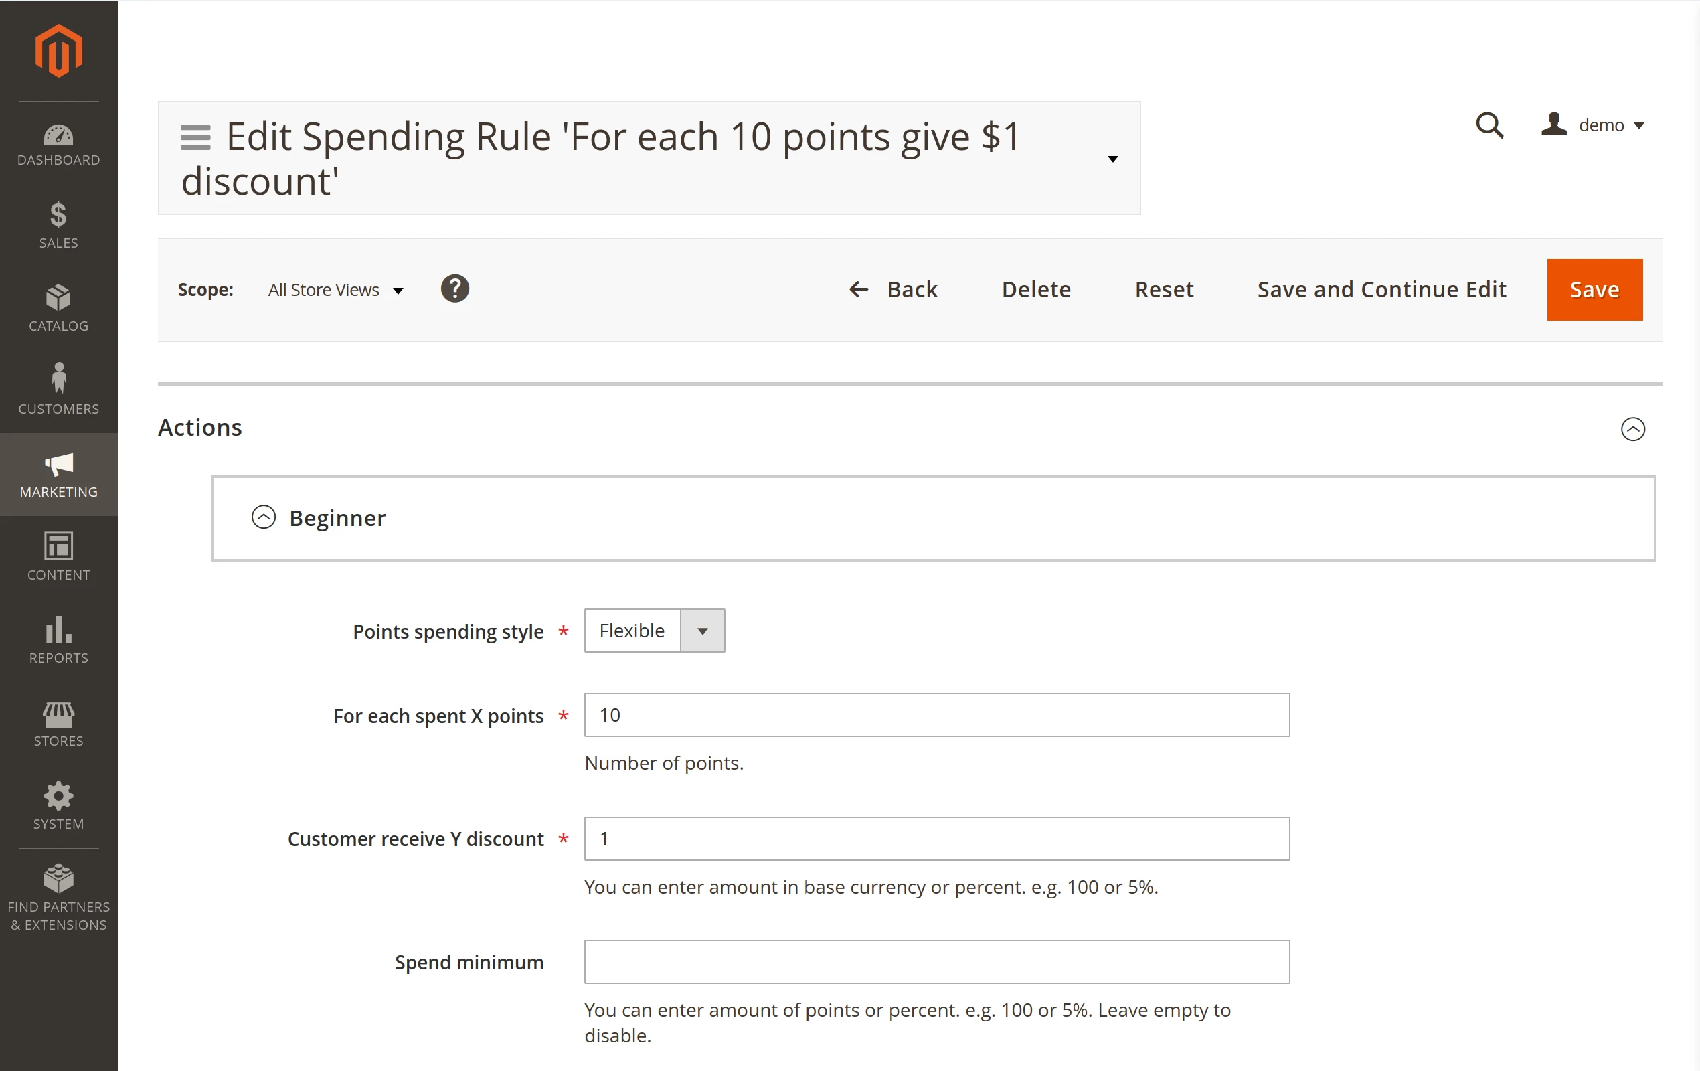This screenshot has width=1700, height=1071.
Task: Click the Magento logo
Action: (x=59, y=50)
